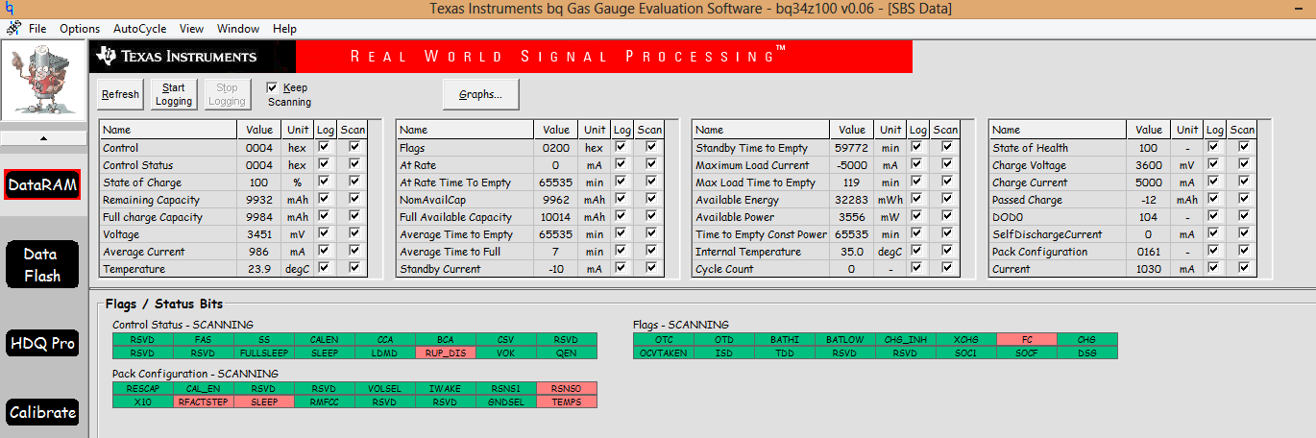The width and height of the screenshot is (1316, 438).
Task: Toggle Scan checkbox for State of Charge
Action: pos(354,182)
